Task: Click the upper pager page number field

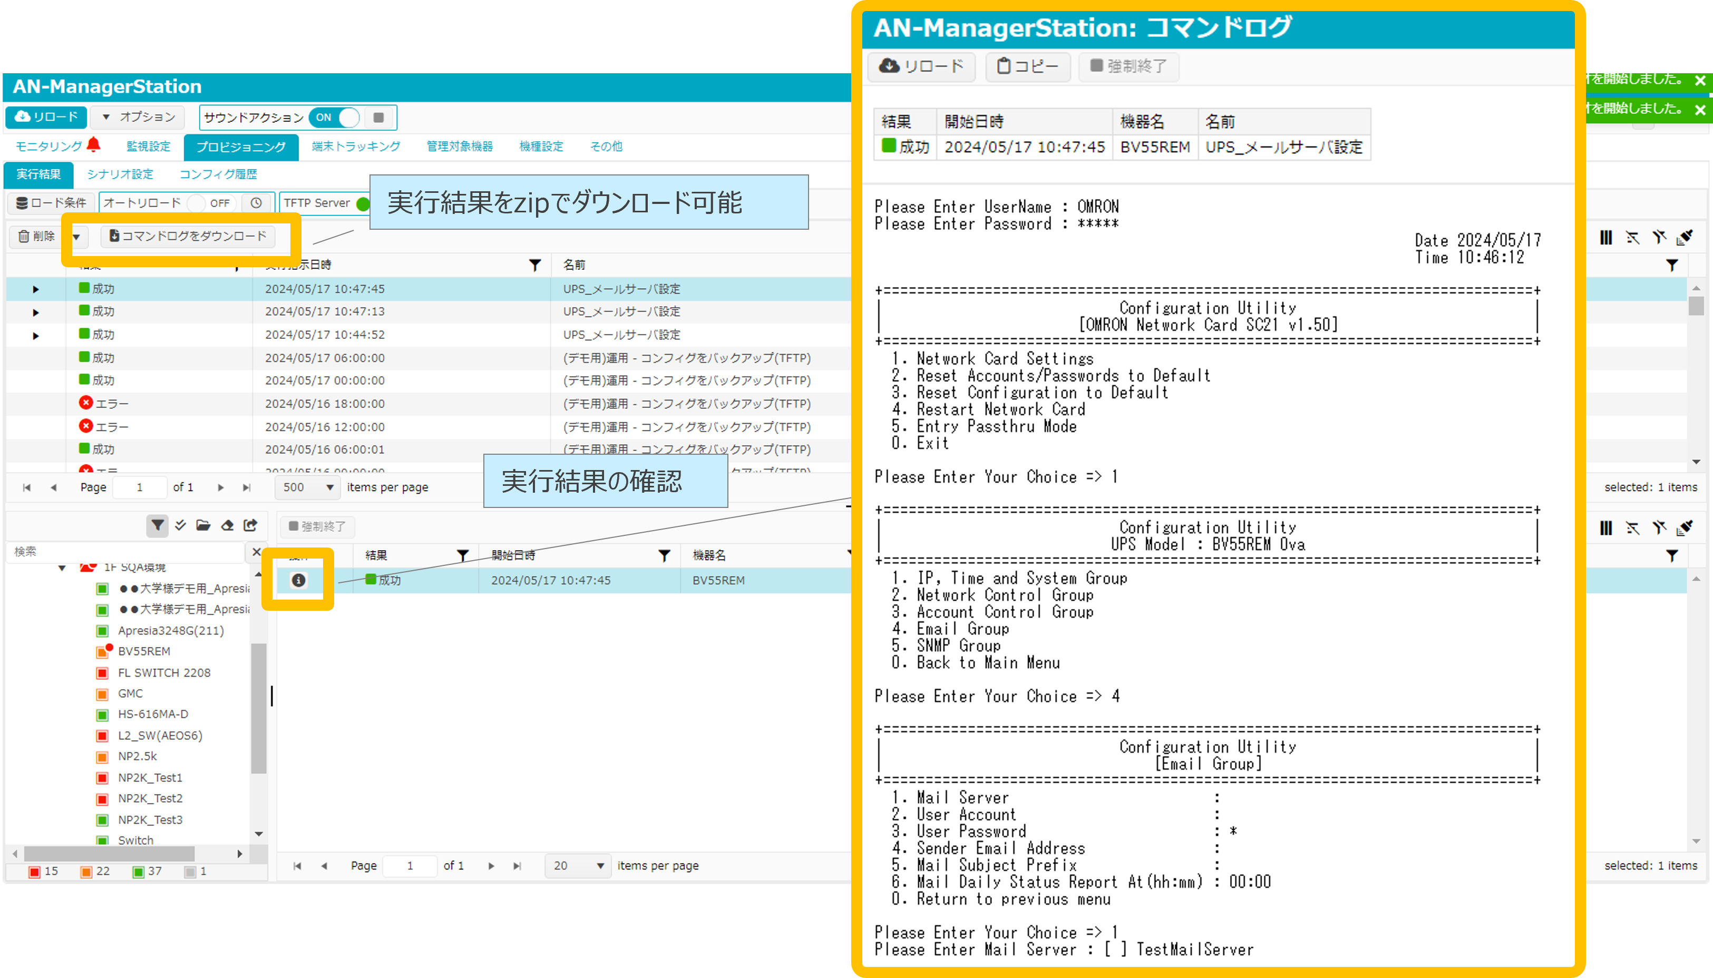Action: pos(140,487)
